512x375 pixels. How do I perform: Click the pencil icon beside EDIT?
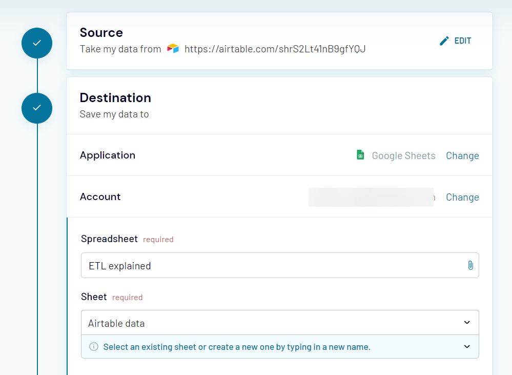pyautogui.click(x=444, y=41)
